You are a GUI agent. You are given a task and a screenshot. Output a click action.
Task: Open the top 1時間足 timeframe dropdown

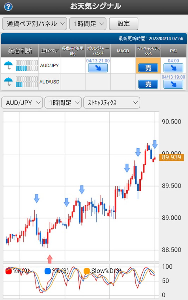[88, 24]
